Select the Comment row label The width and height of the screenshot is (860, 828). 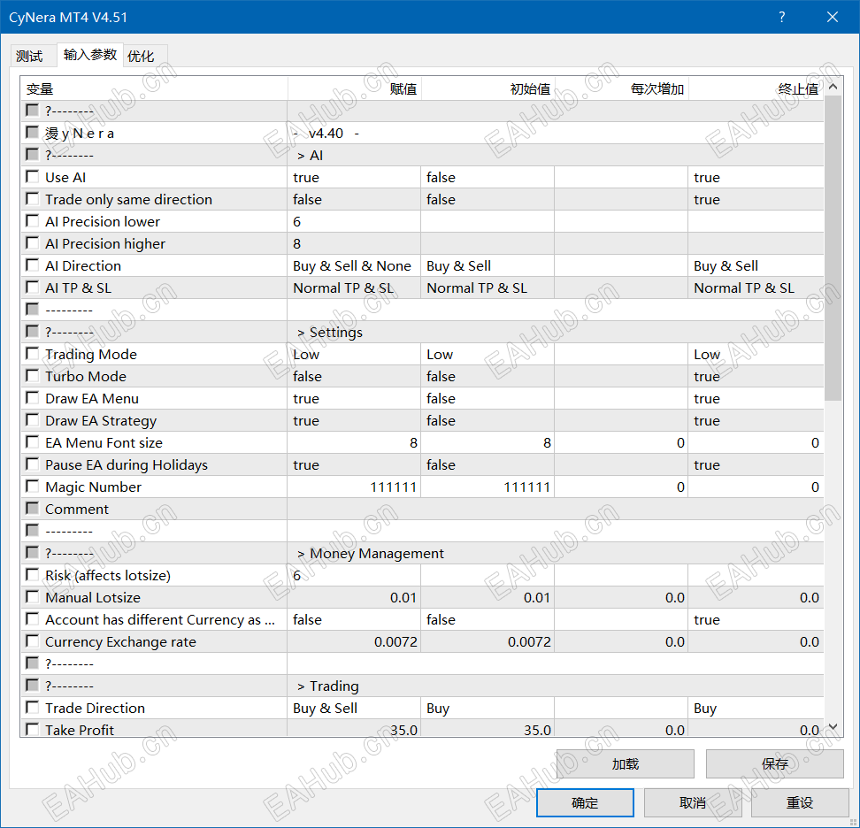(x=77, y=509)
